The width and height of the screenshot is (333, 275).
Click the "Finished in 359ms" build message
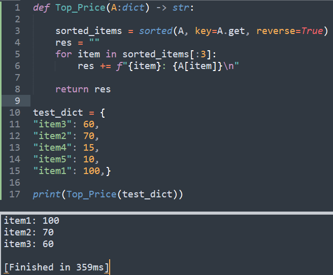pos(56,267)
